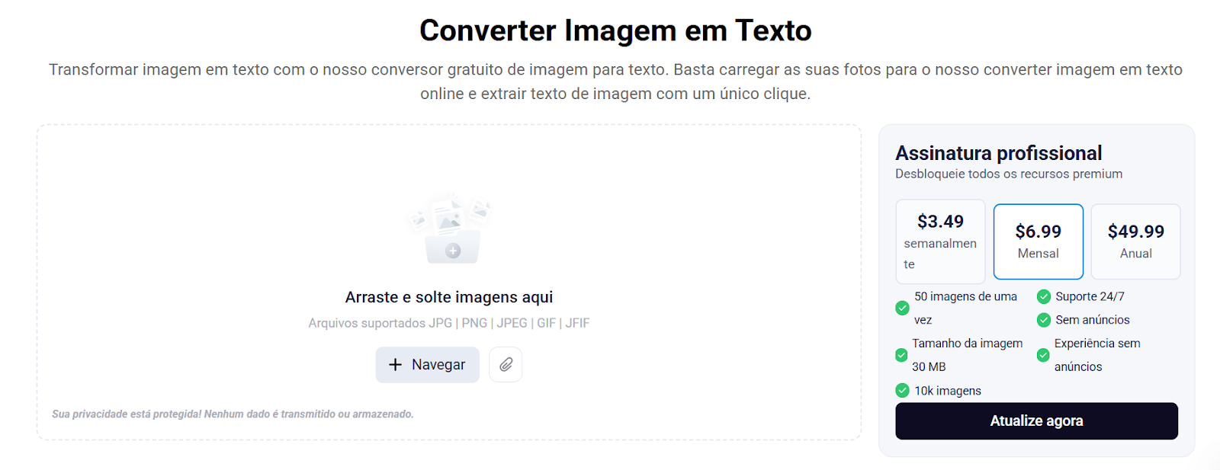
Task: Click the Atualize agora button
Action: coord(1036,421)
